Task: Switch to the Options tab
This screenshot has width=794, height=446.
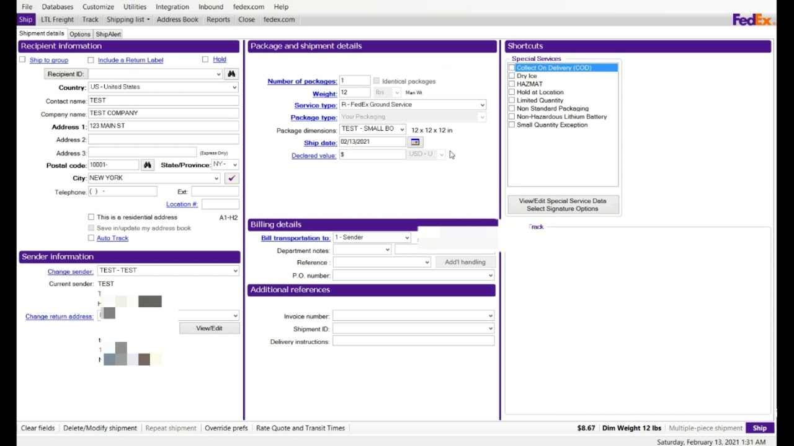Action: [80, 34]
